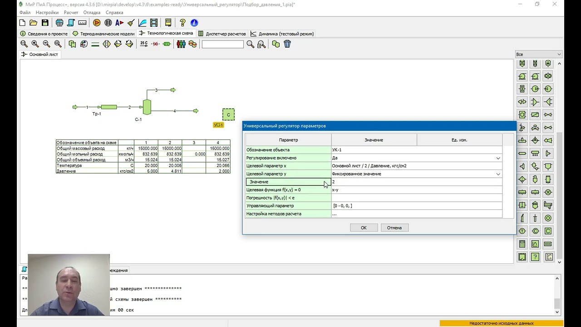Click the empty Погрешность value field
Screen dimensions: 581x327
[x=417, y=198]
